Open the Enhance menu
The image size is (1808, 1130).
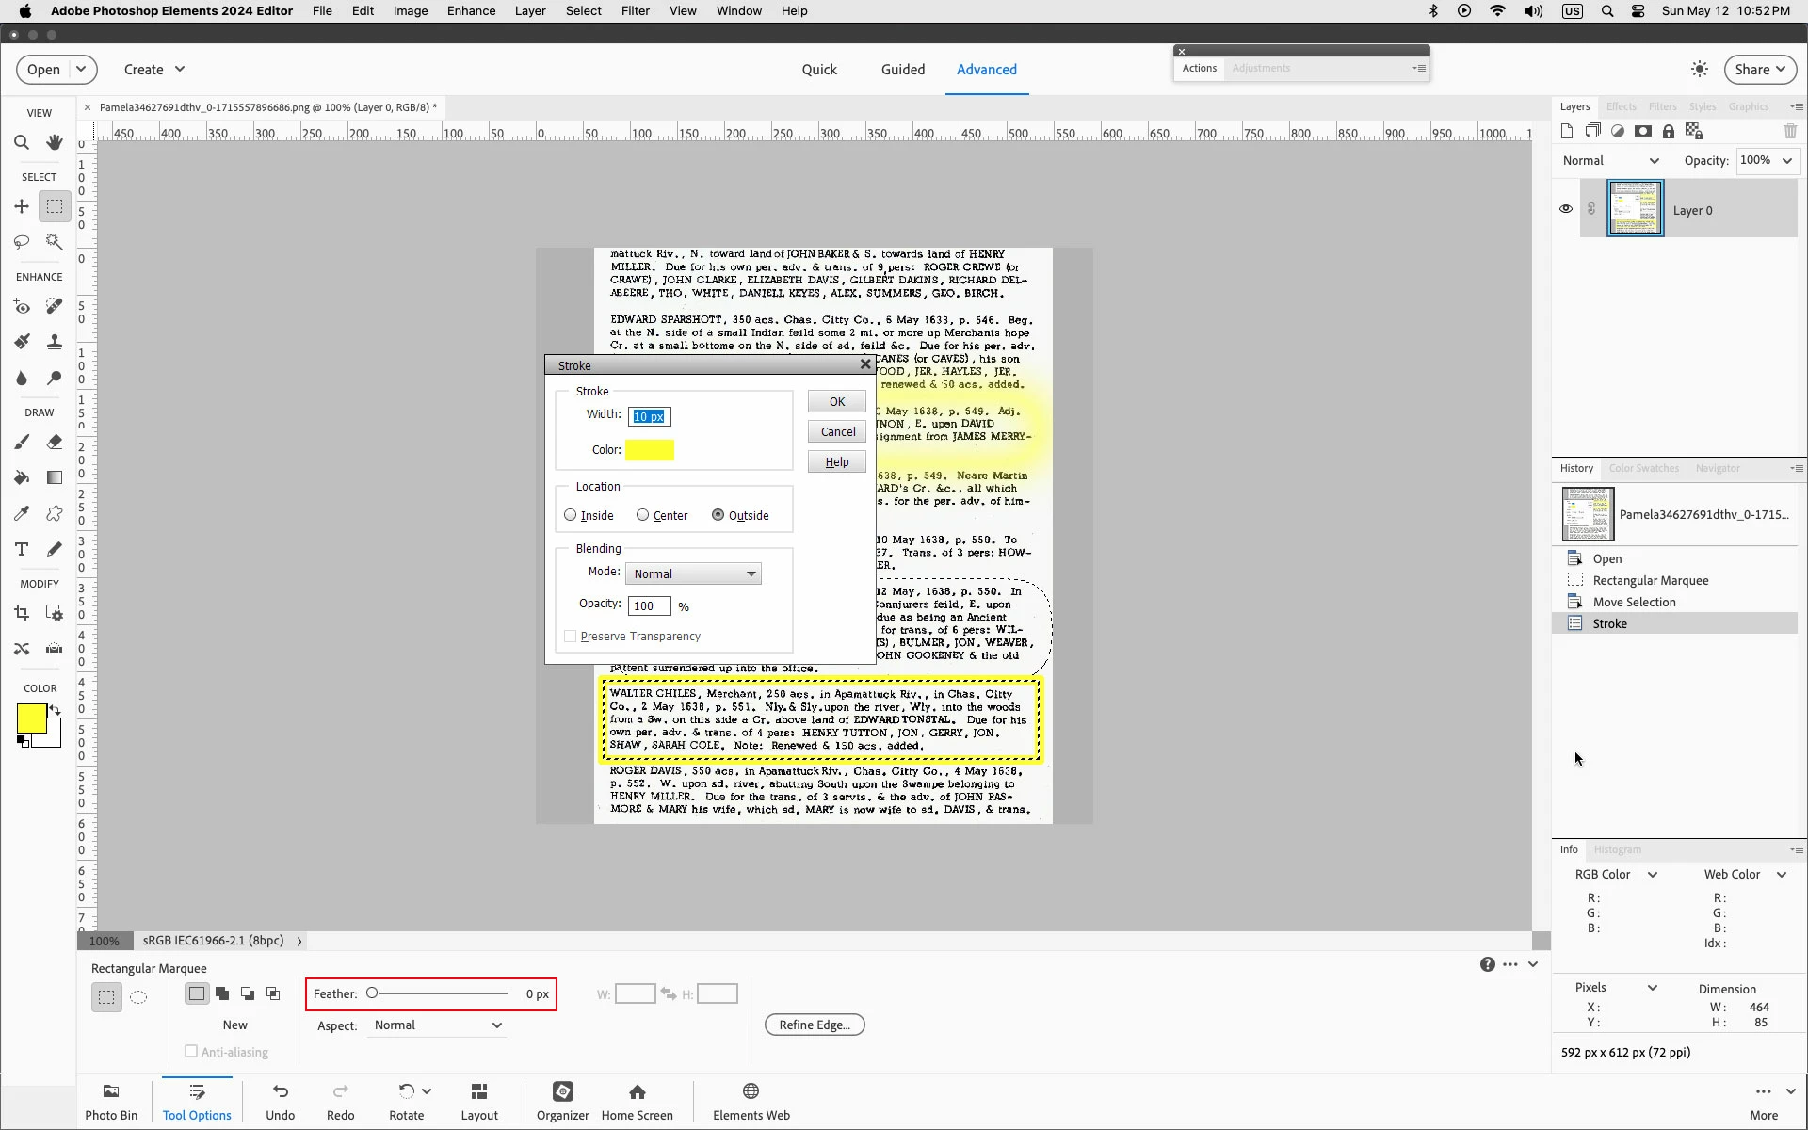(x=471, y=11)
